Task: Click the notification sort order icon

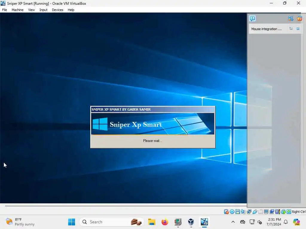Action: point(290,18)
